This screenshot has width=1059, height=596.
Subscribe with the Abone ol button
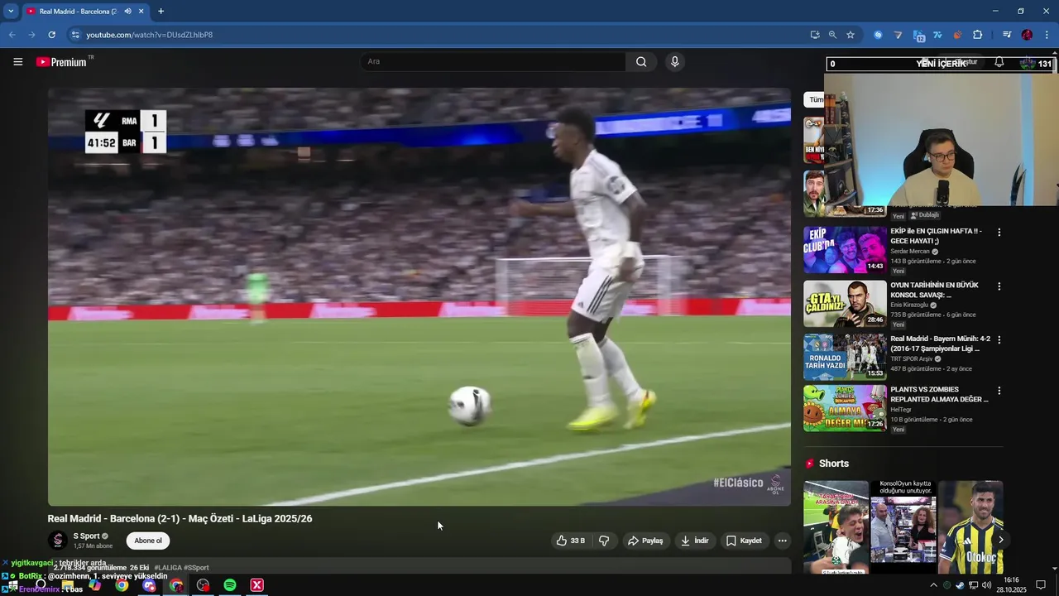pyautogui.click(x=148, y=541)
